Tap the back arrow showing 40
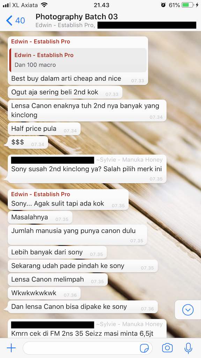Viewport: 201px width, 358px height. tap(15, 21)
